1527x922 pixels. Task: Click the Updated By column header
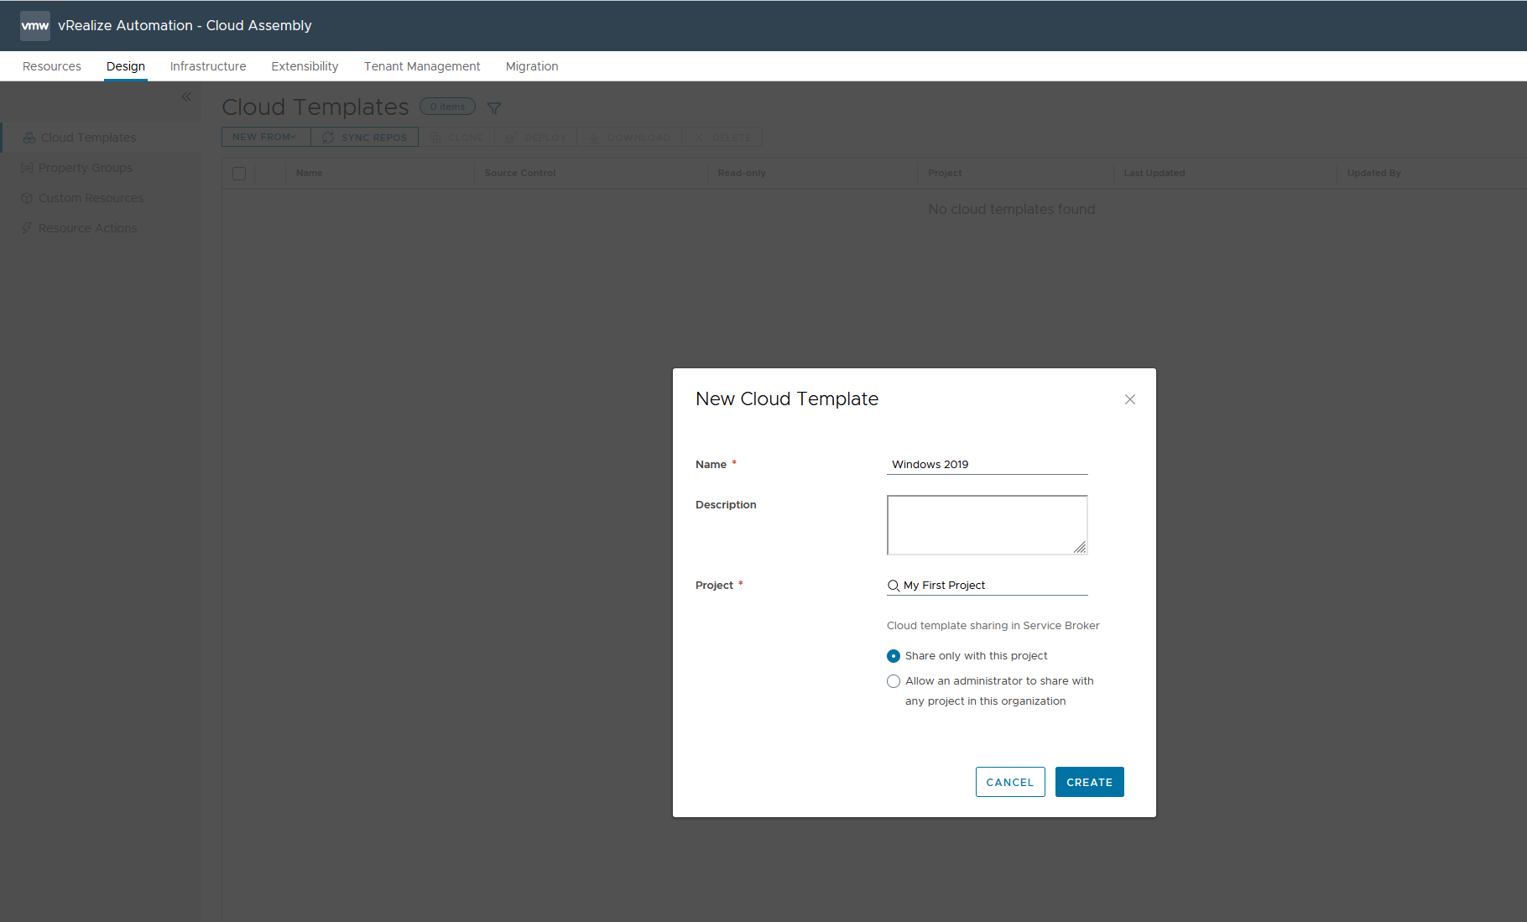coord(1373,173)
